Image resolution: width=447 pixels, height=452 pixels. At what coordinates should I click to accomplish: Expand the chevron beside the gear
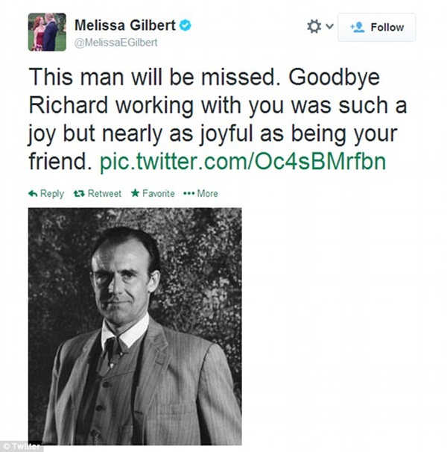(x=329, y=26)
